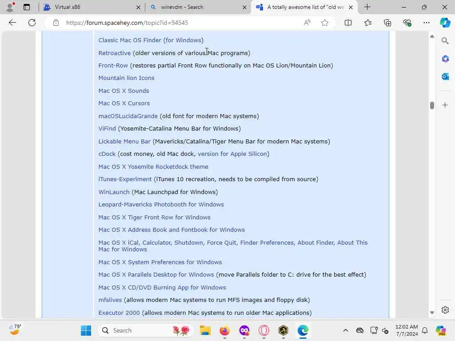Open Tiger Front Row for Windows link
This screenshot has width=455, height=341.
tap(154, 217)
